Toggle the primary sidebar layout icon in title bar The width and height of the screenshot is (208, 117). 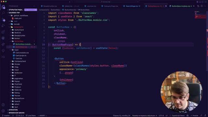pos(198,2)
